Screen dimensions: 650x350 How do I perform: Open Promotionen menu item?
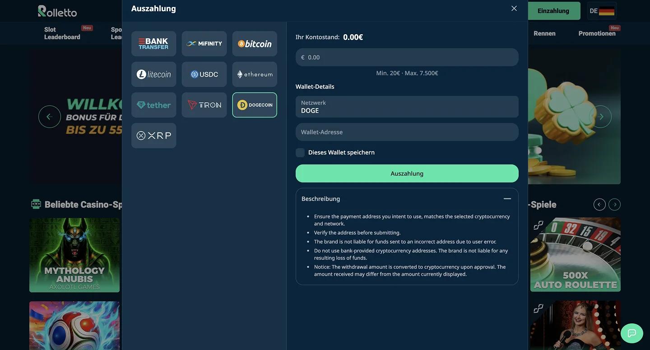[597, 33]
